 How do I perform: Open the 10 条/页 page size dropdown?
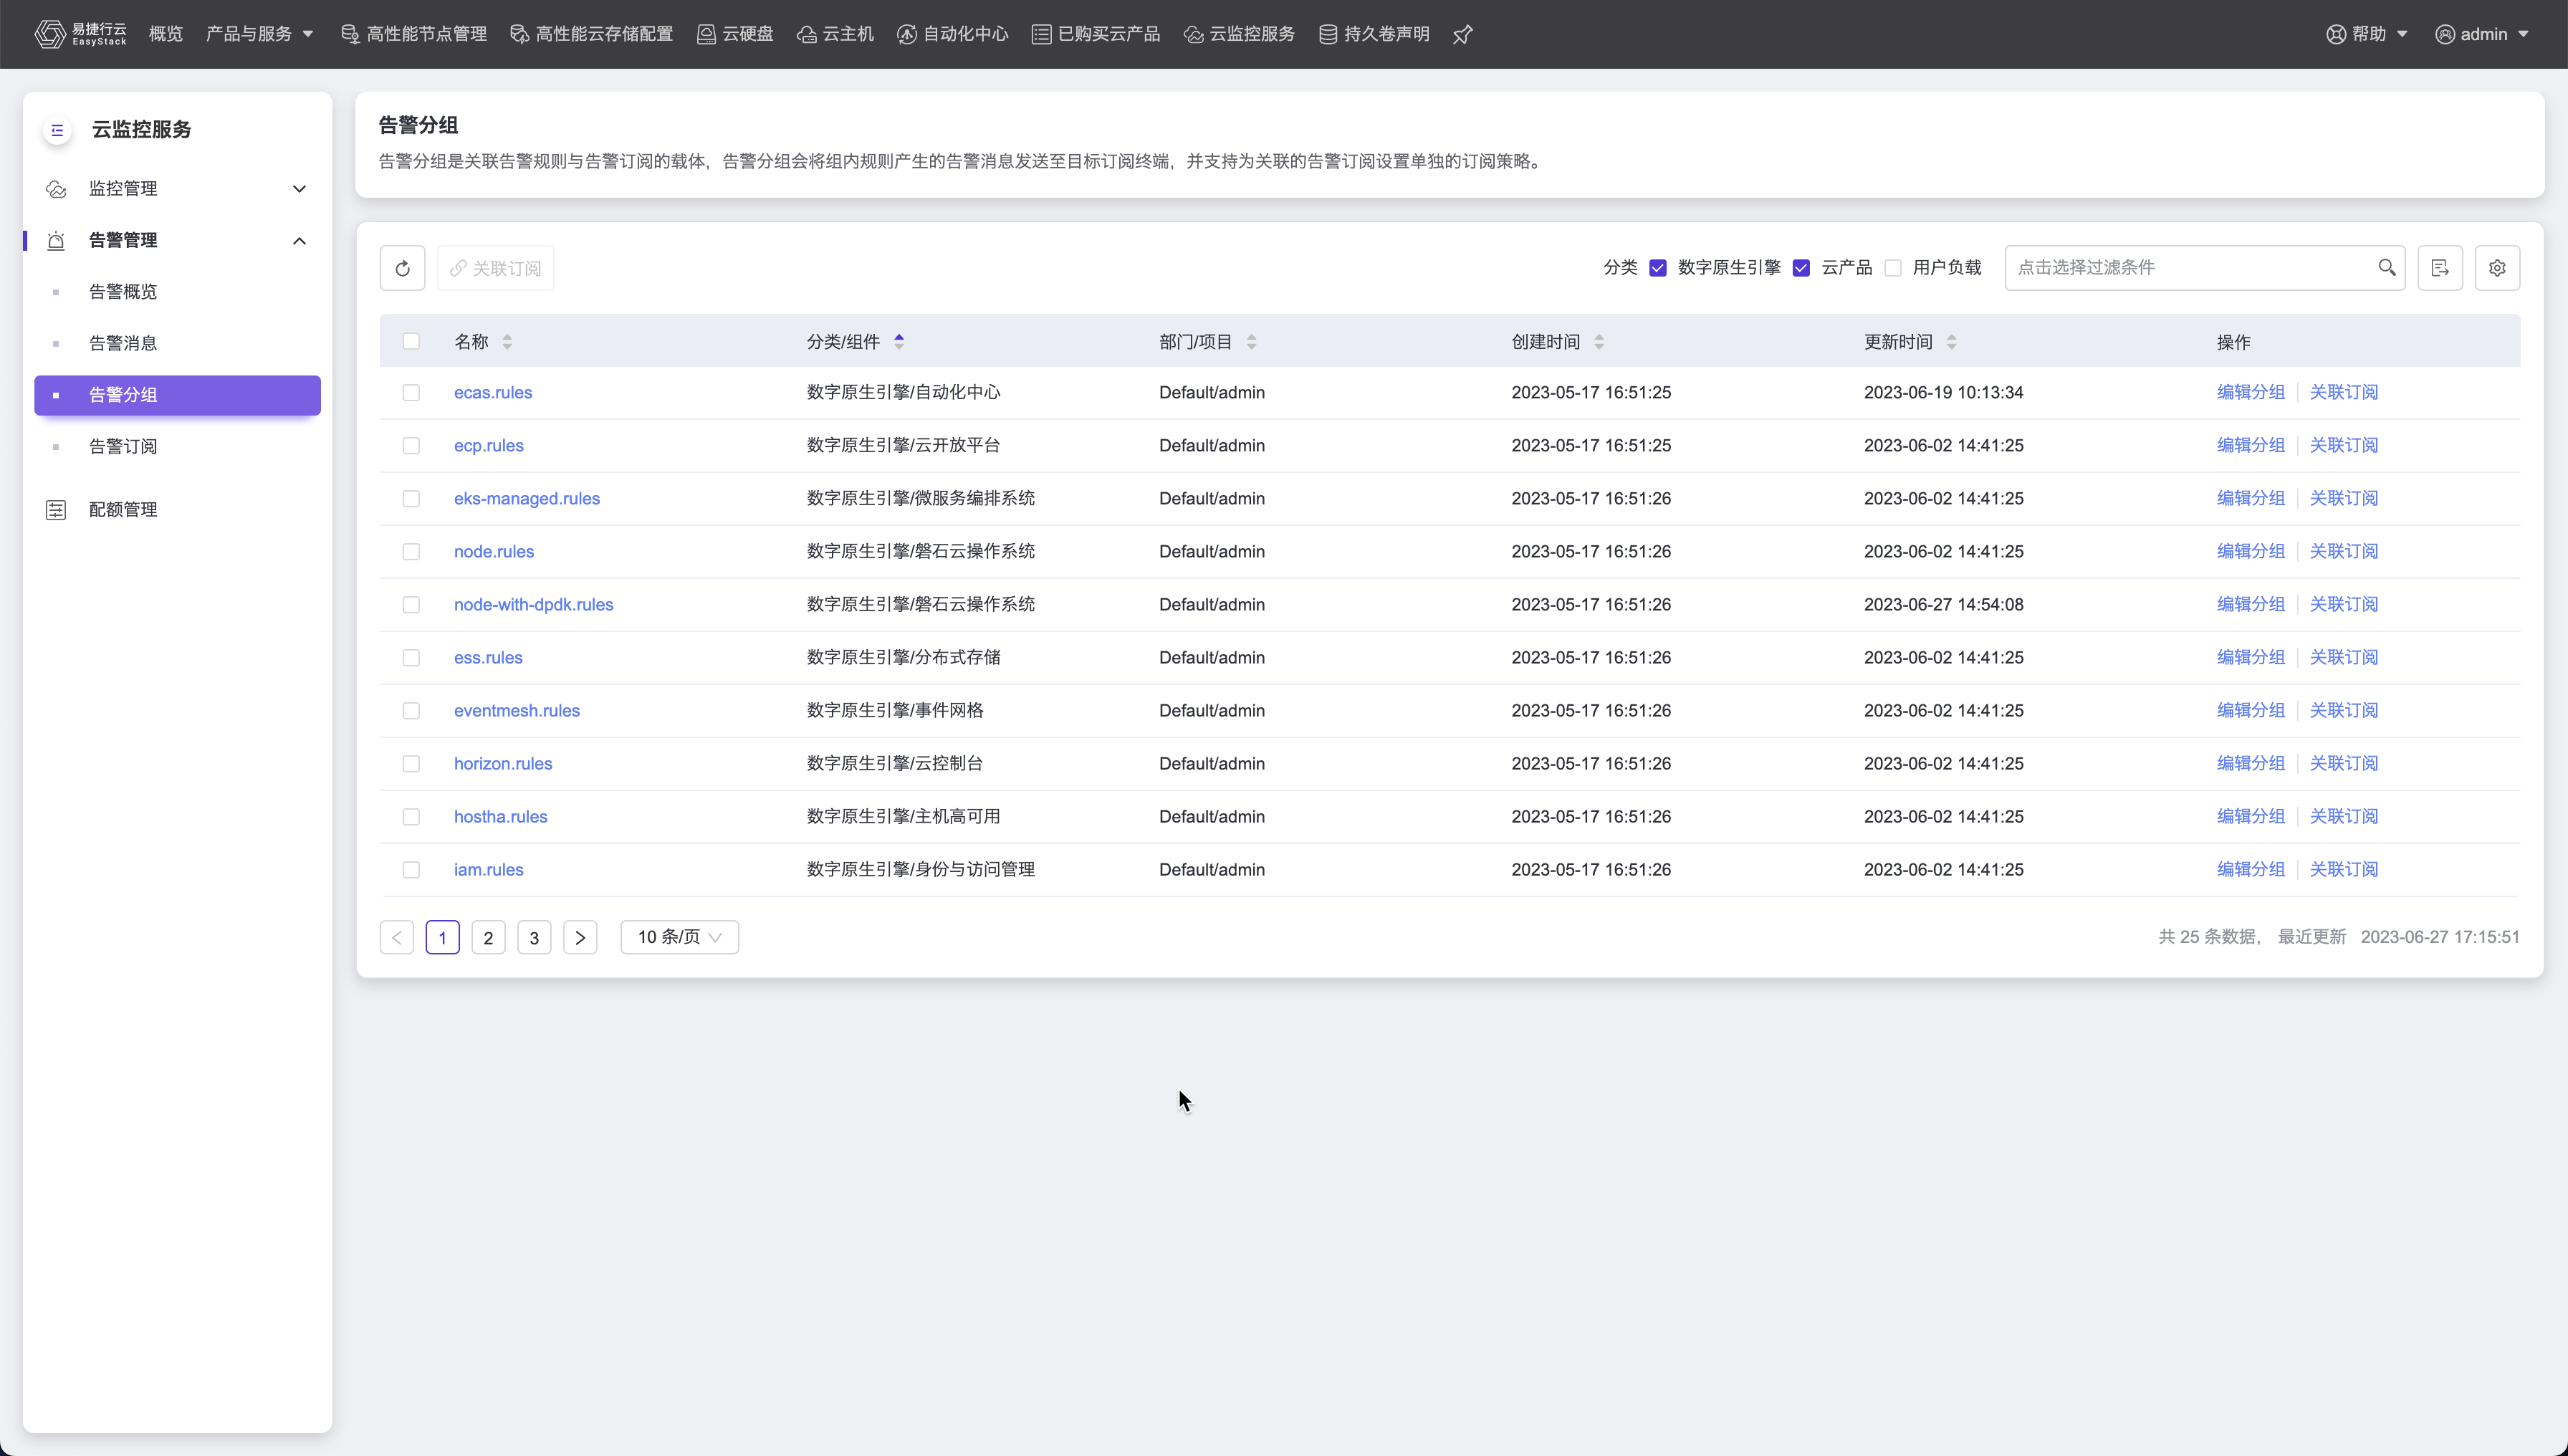coord(679,937)
